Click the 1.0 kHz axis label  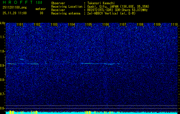[x=2, y=52]
